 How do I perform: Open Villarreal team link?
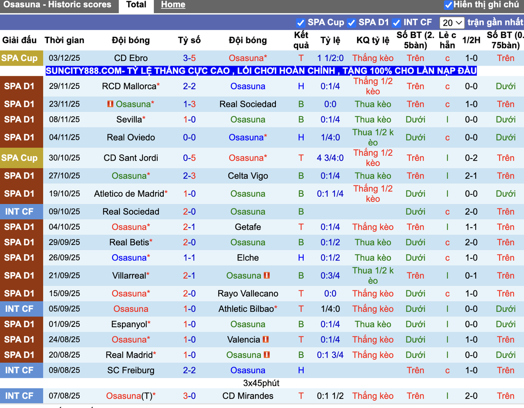coord(129,276)
